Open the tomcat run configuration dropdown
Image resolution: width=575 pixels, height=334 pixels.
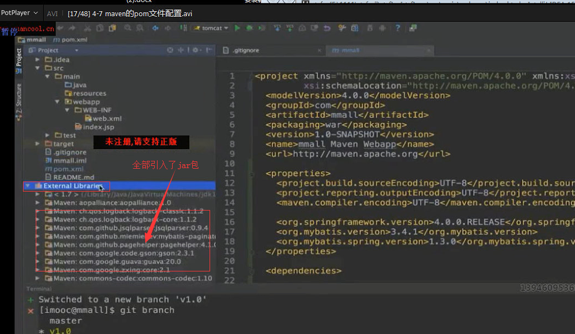[211, 28]
